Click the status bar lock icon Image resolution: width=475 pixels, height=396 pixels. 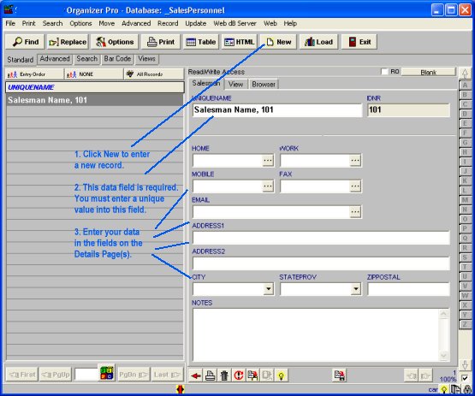click(x=468, y=389)
